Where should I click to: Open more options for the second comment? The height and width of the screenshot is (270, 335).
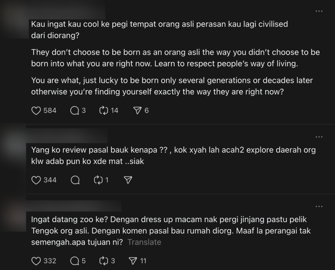319,137
